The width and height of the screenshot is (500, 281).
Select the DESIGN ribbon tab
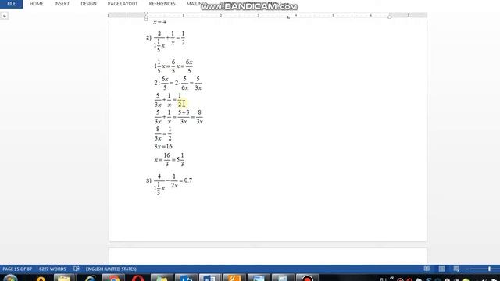88,4
